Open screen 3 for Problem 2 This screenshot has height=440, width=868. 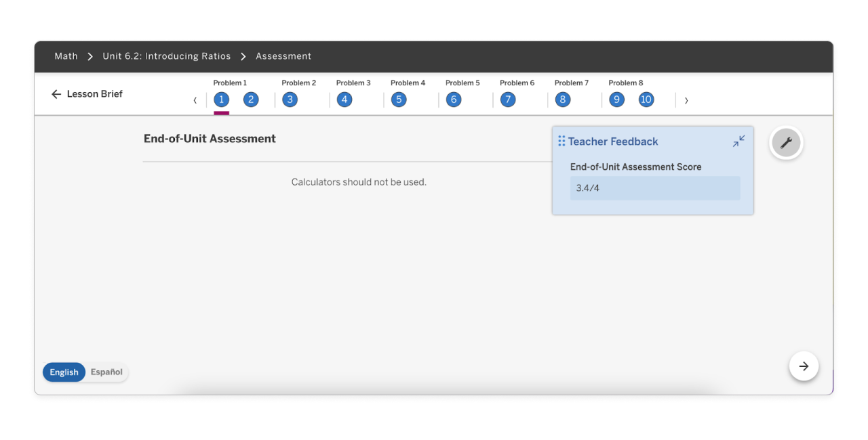(x=290, y=100)
